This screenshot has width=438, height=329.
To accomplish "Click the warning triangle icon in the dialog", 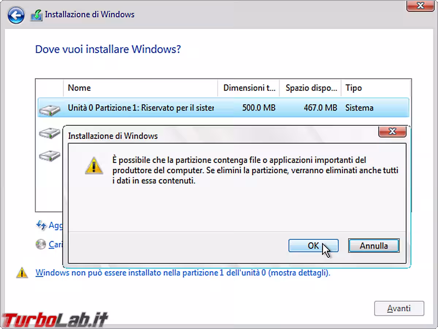I will coord(94,166).
